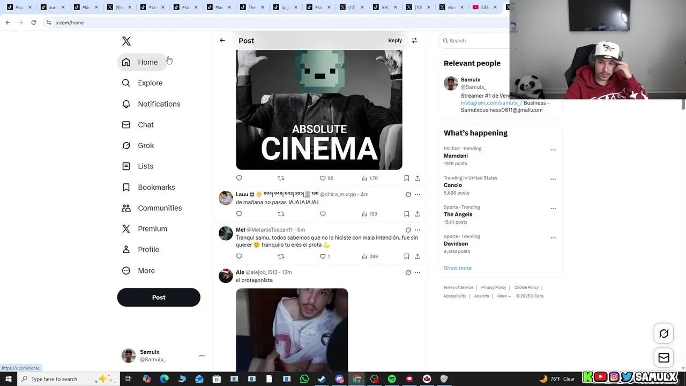Open options for the Canelo trend
The width and height of the screenshot is (686, 386).
[x=553, y=179]
